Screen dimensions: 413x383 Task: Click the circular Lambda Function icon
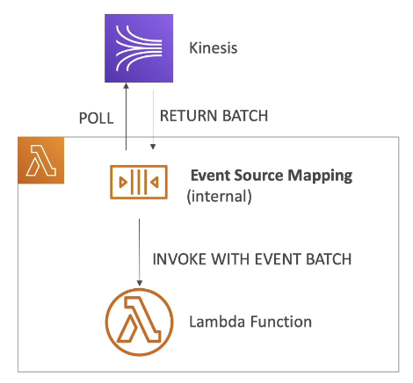click(140, 322)
